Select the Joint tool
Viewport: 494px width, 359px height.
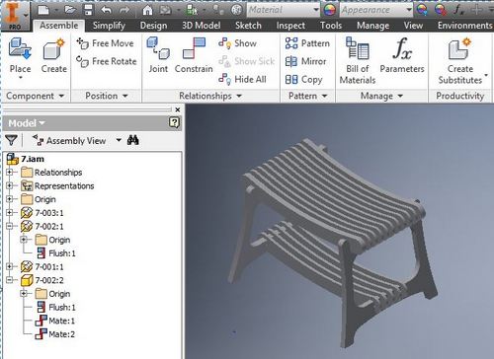[158, 55]
